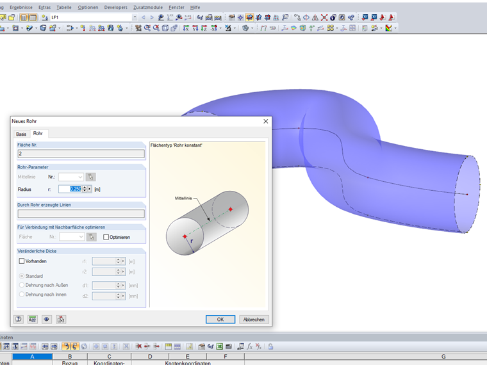Check the Vorhanden option
This screenshot has height=365, width=487.
click(x=22, y=261)
